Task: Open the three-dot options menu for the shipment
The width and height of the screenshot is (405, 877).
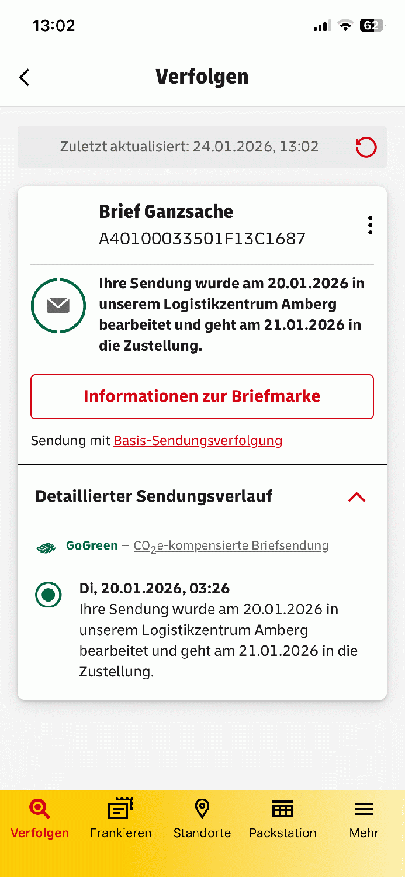Action: tap(370, 225)
